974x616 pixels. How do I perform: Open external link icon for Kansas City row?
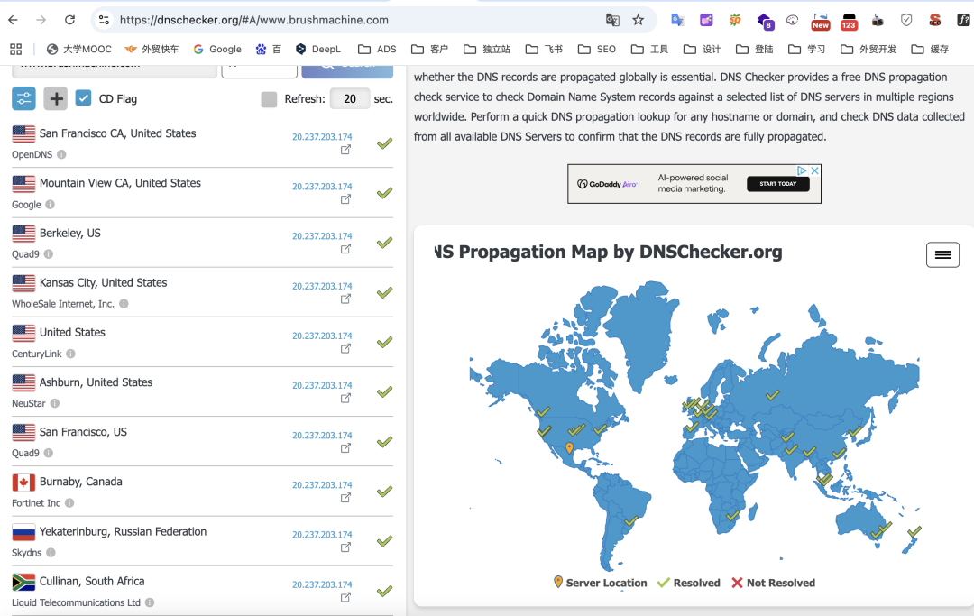click(345, 299)
